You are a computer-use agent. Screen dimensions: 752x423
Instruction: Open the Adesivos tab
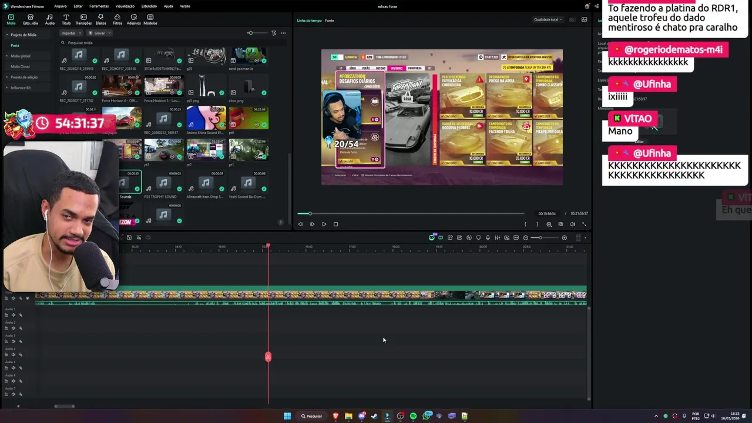tap(134, 19)
